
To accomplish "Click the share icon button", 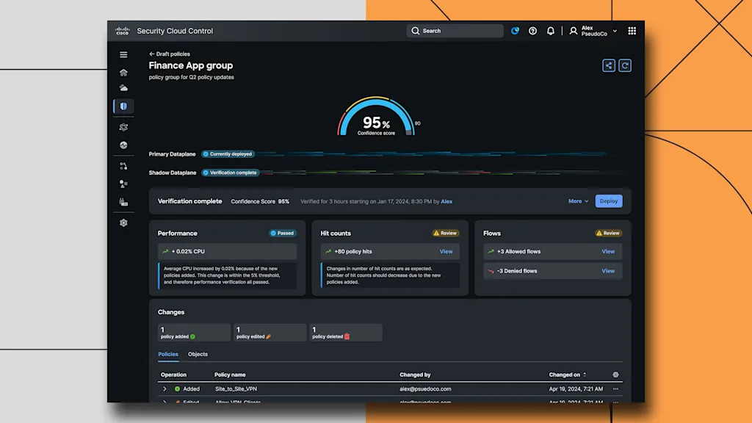I will [x=608, y=65].
